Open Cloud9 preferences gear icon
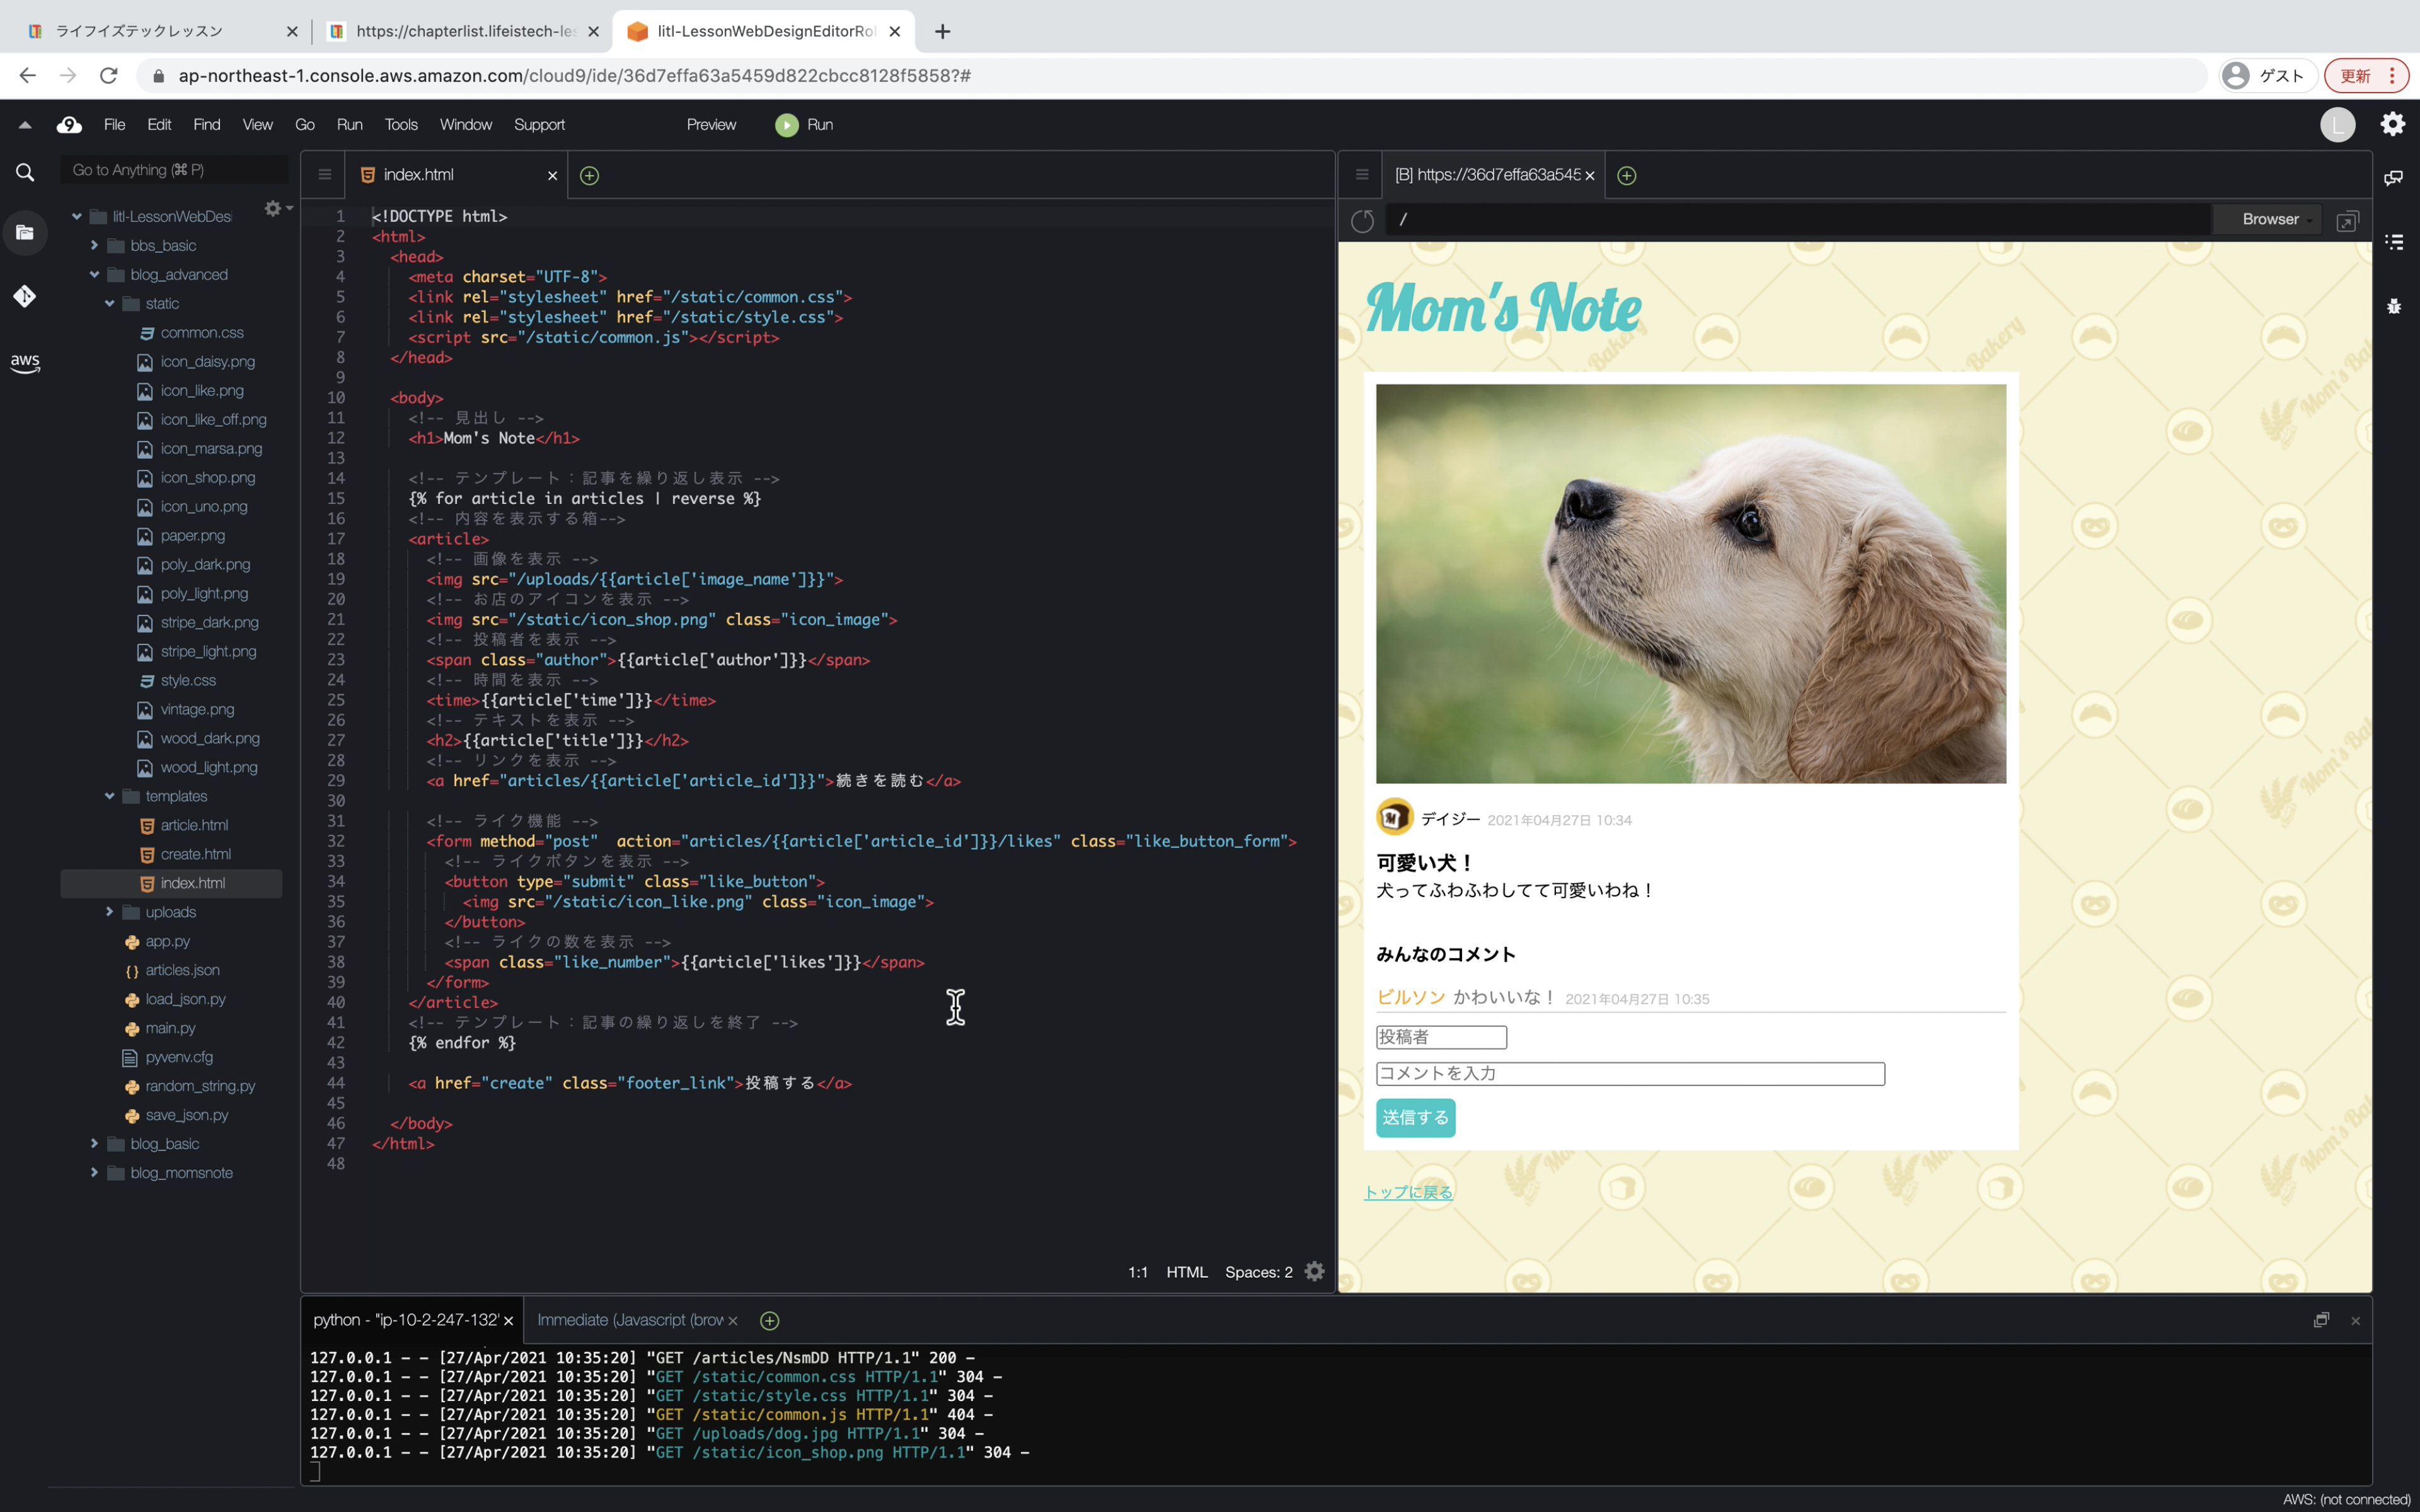 click(2393, 124)
